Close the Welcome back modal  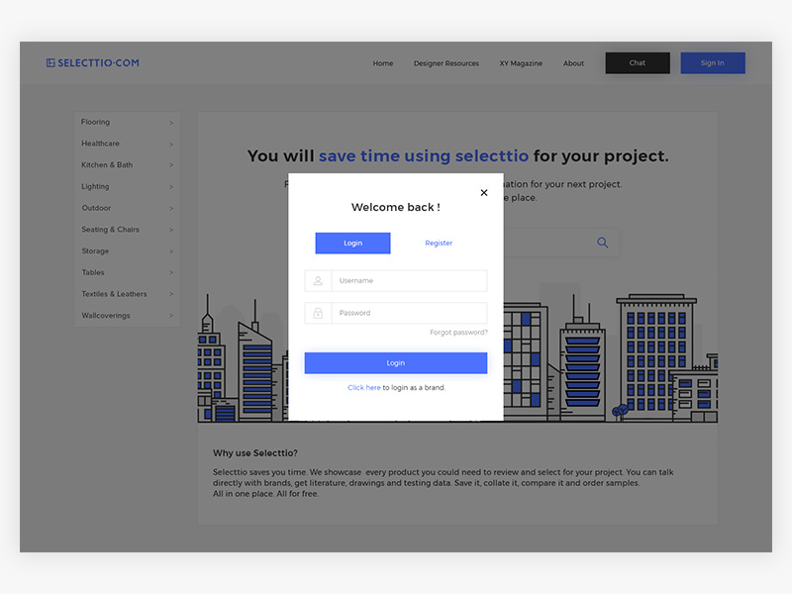click(x=484, y=192)
